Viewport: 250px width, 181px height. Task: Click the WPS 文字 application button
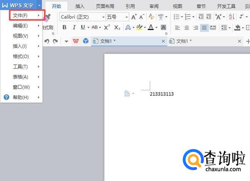(18, 5)
